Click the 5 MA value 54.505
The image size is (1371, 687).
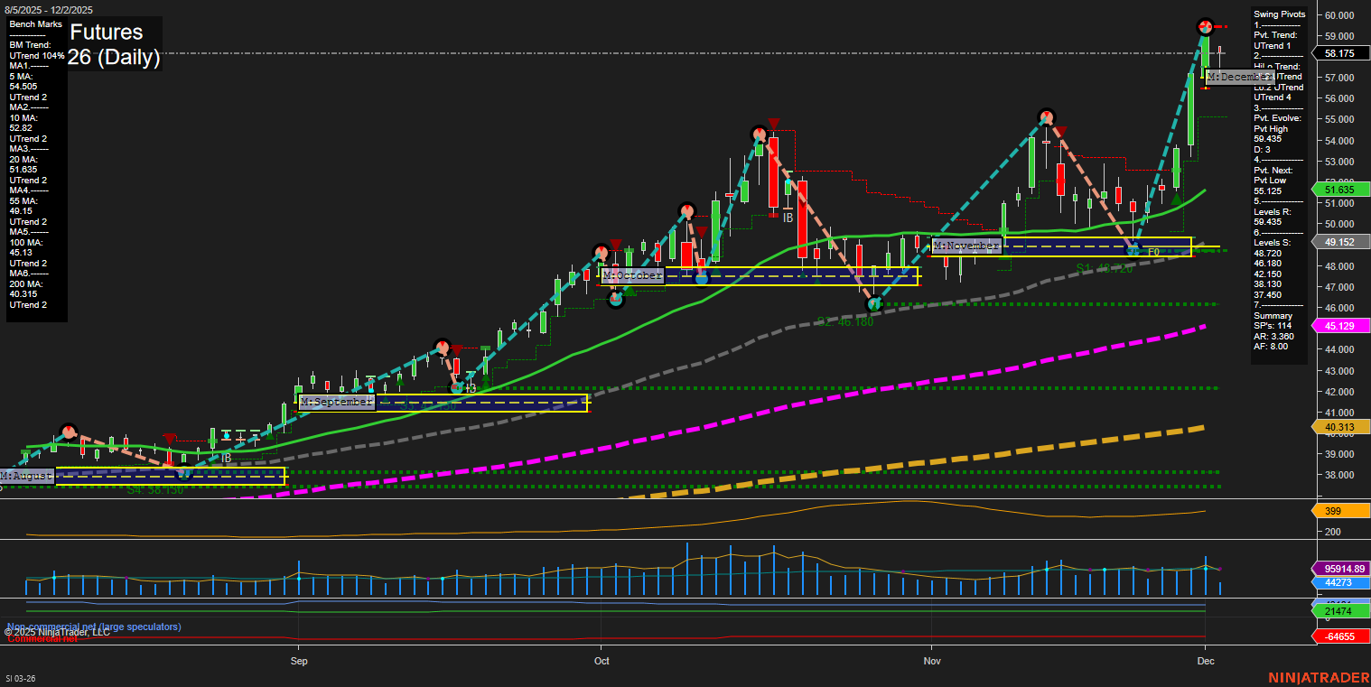point(22,87)
